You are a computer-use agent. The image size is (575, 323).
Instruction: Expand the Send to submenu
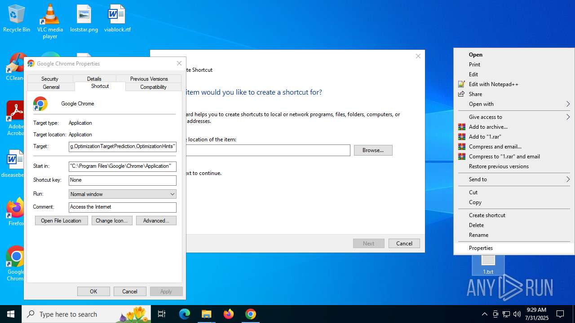tap(514, 179)
